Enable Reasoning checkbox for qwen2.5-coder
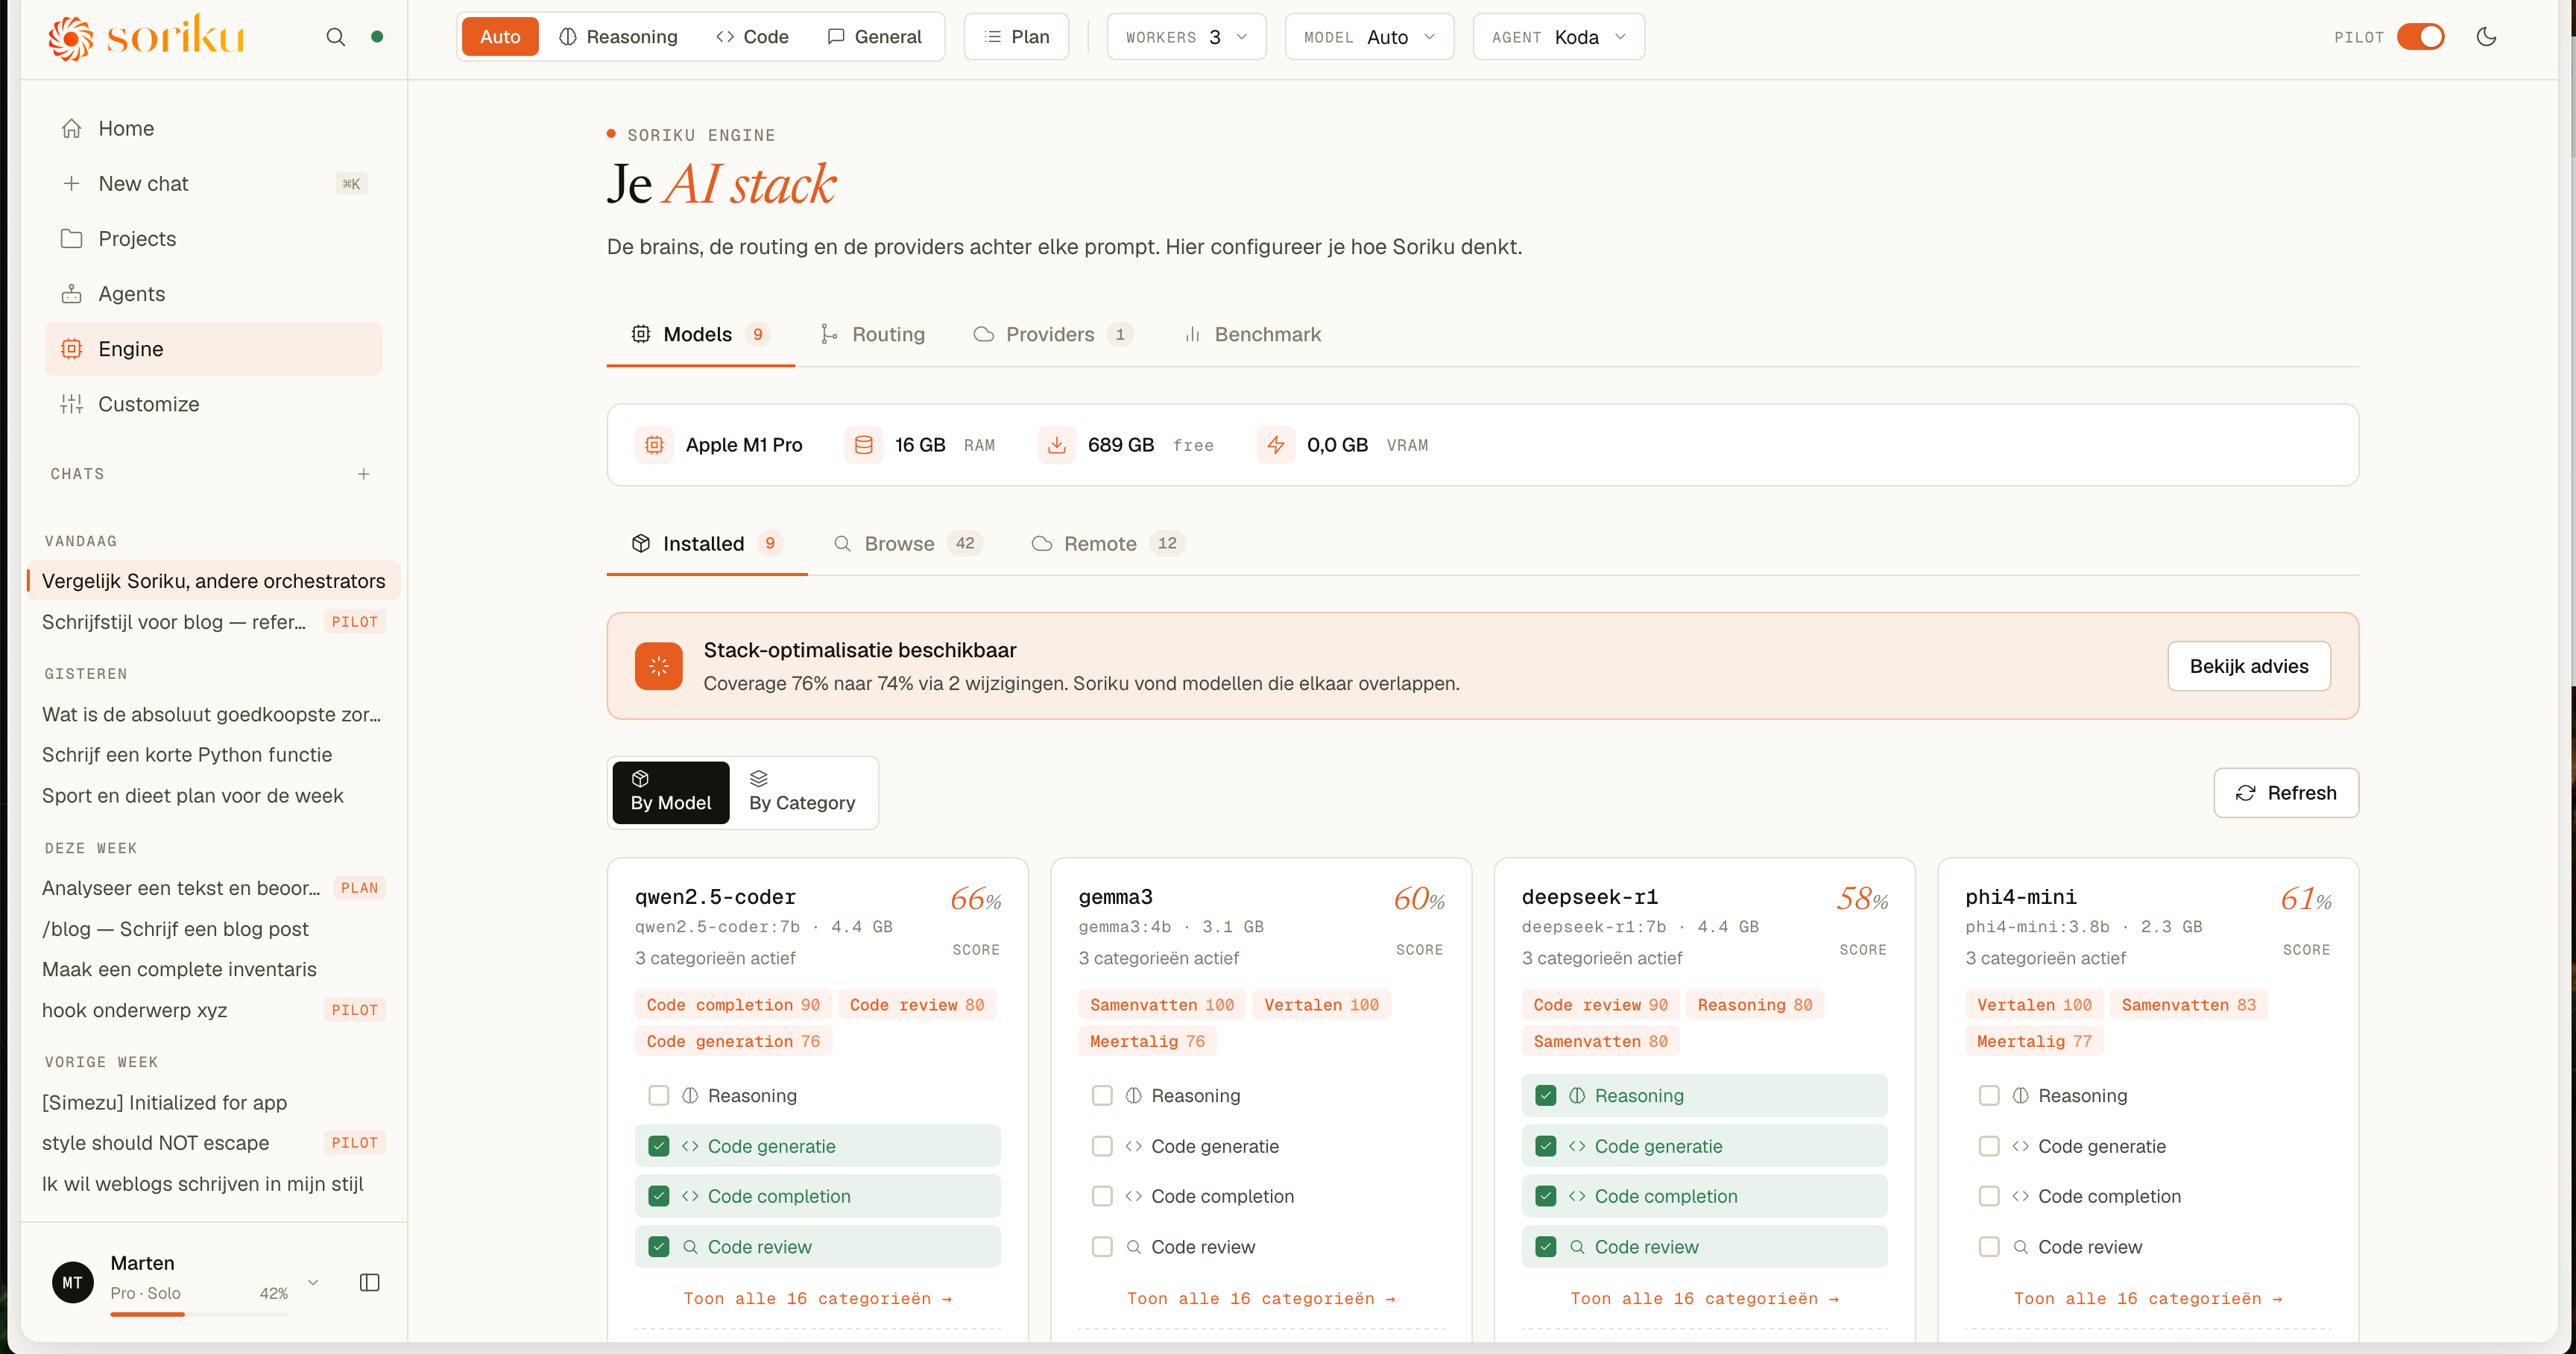Screen dimensions: 2576x1354 click(658, 1095)
